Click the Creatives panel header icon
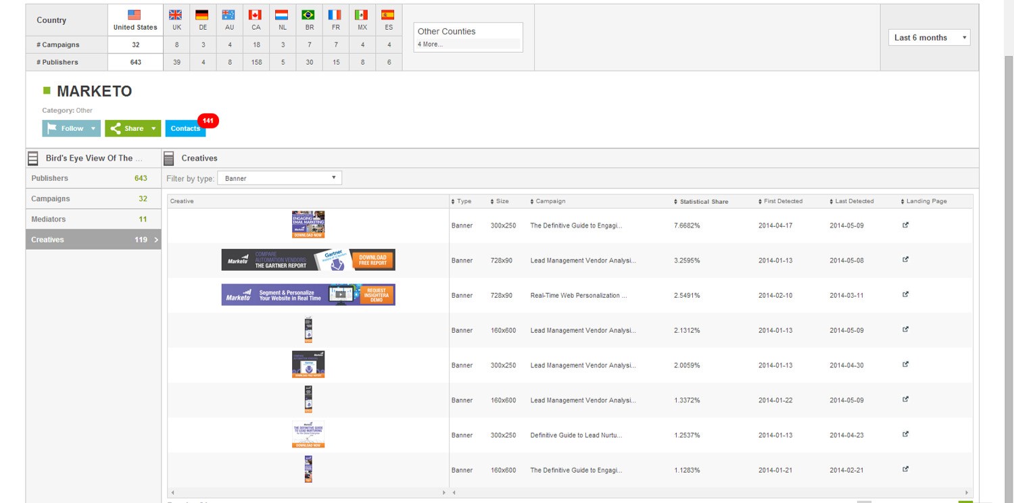This screenshot has height=503, width=1014. point(169,159)
